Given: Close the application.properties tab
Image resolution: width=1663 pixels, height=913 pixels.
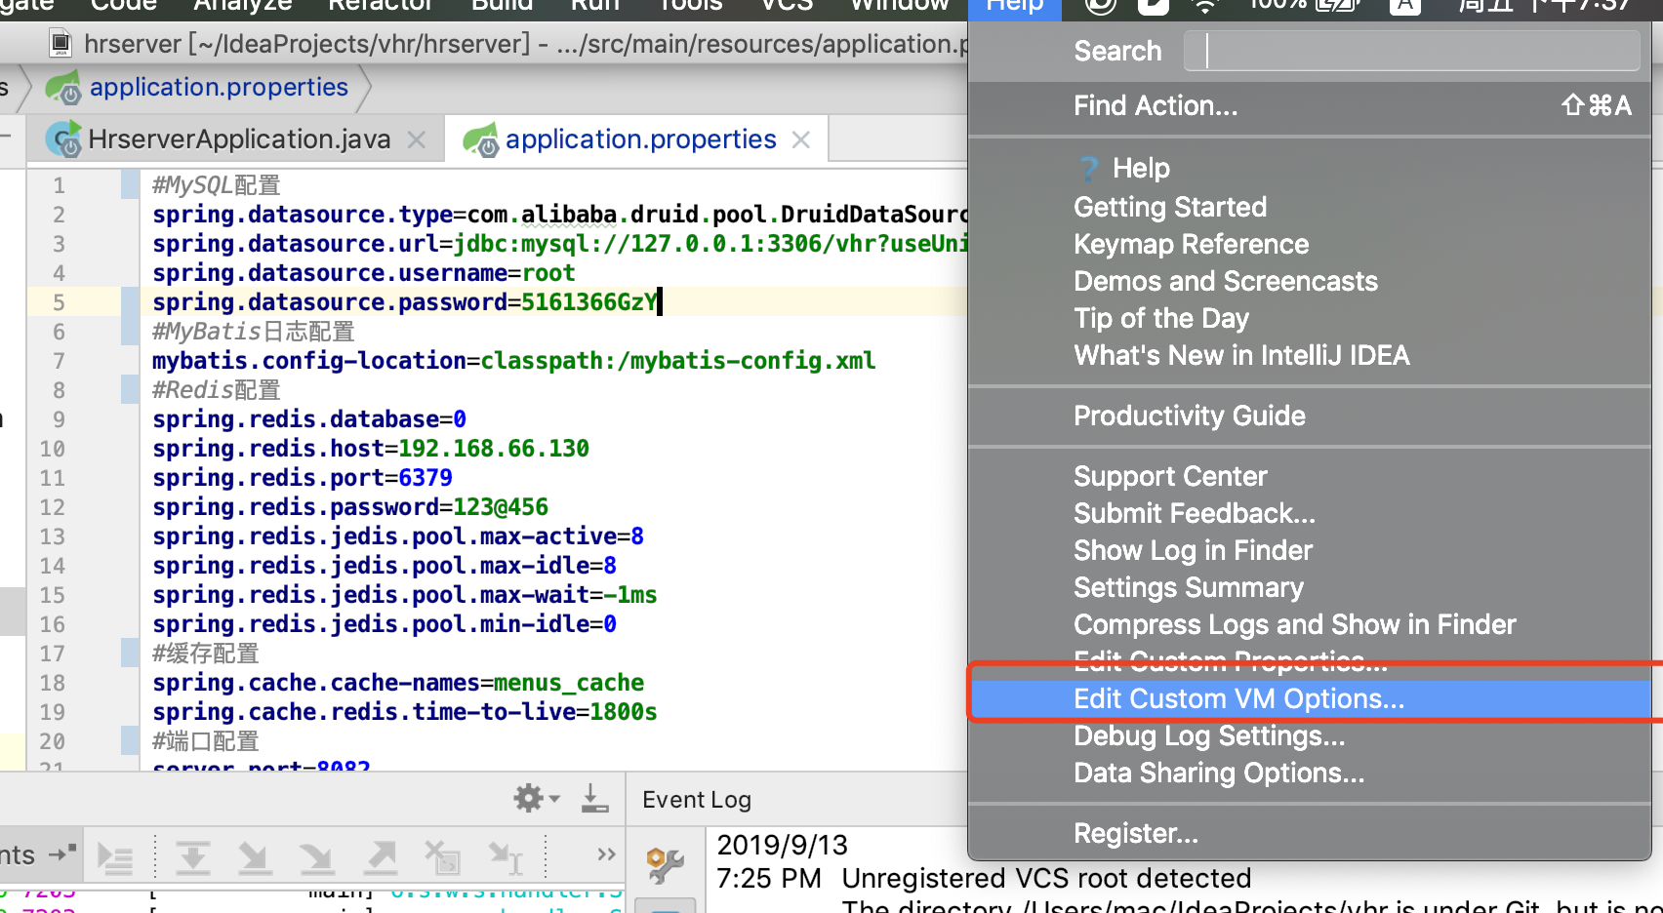Looking at the screenshot, I should 801,139.
